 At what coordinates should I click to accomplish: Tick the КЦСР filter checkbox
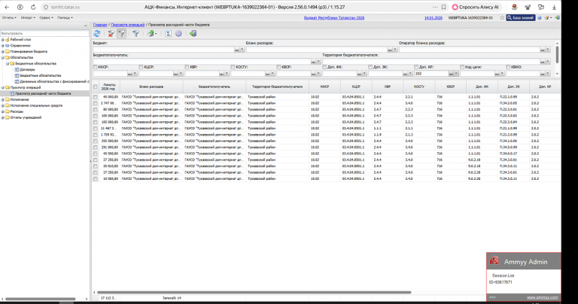point(141,67)
